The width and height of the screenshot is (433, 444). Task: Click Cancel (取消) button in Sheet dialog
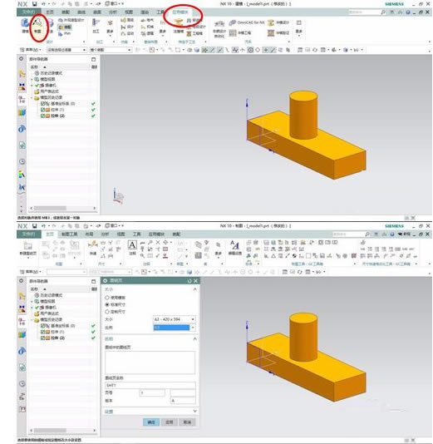[x=187, y=422]
